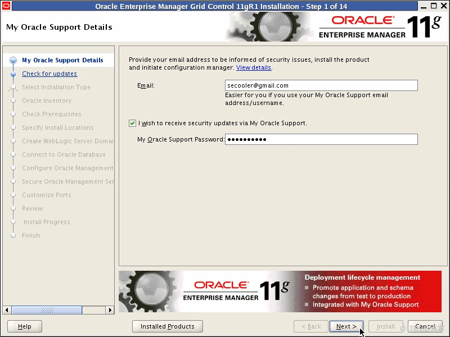This screenshot has width=450, height=337.
Task: Toggle the receive security updates checkbox
Action: (x=132, y=123)
